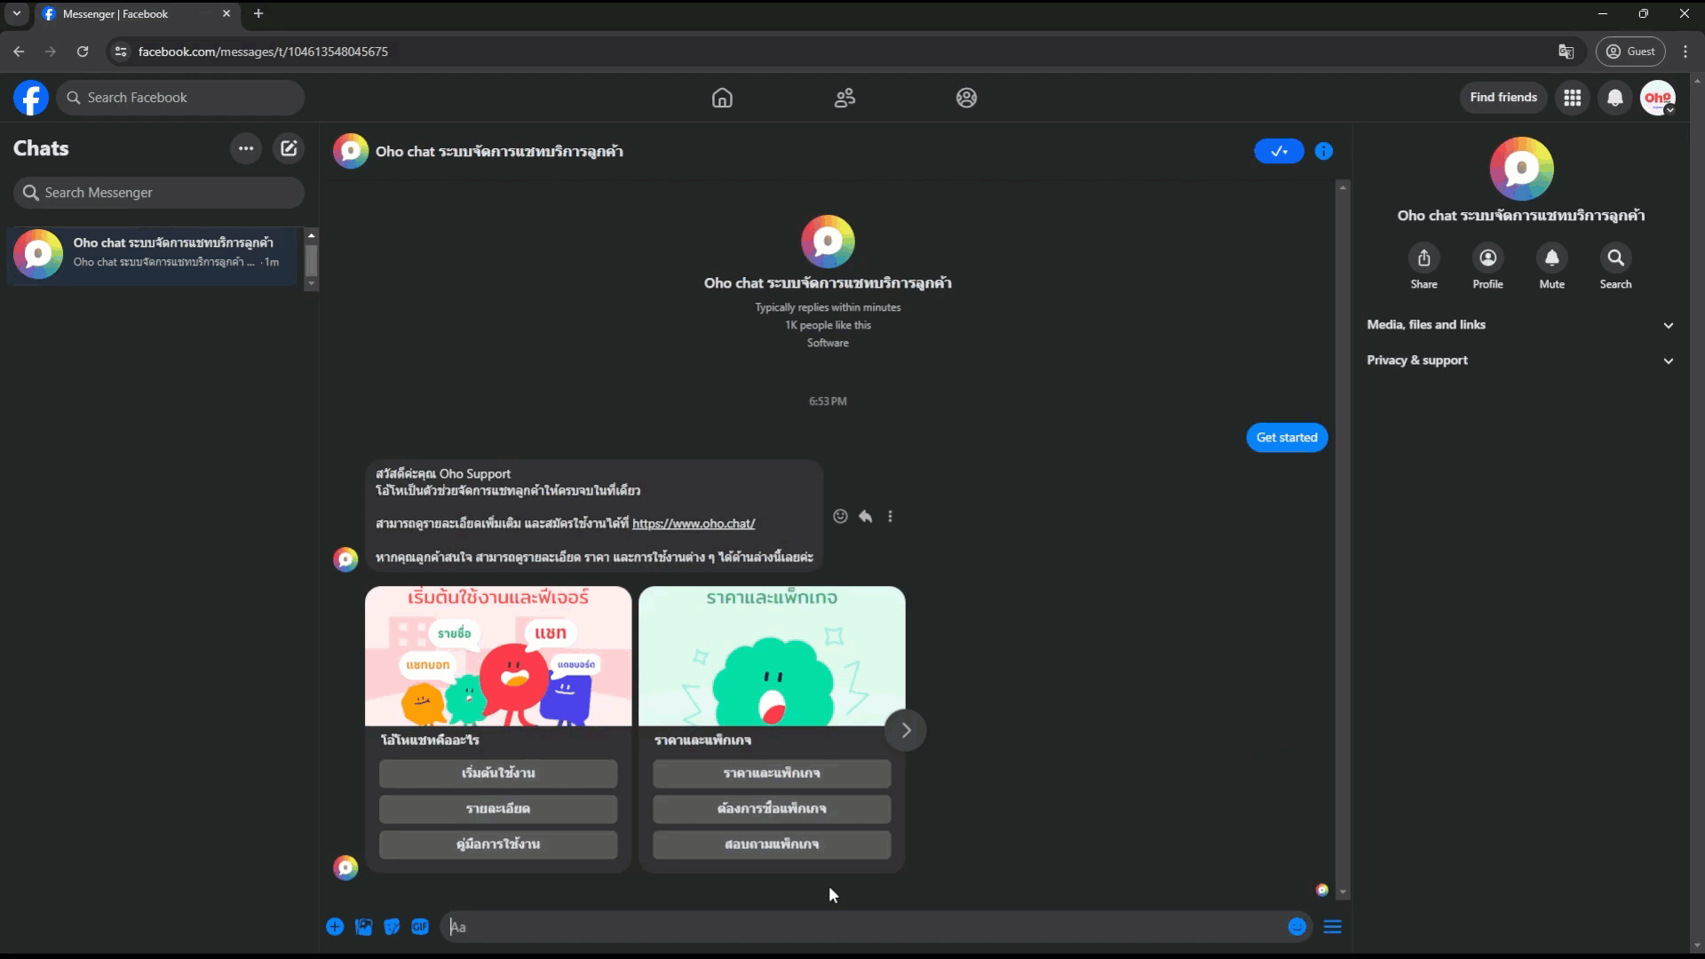Open the Guest profile button in browser

click(1630, 52)
